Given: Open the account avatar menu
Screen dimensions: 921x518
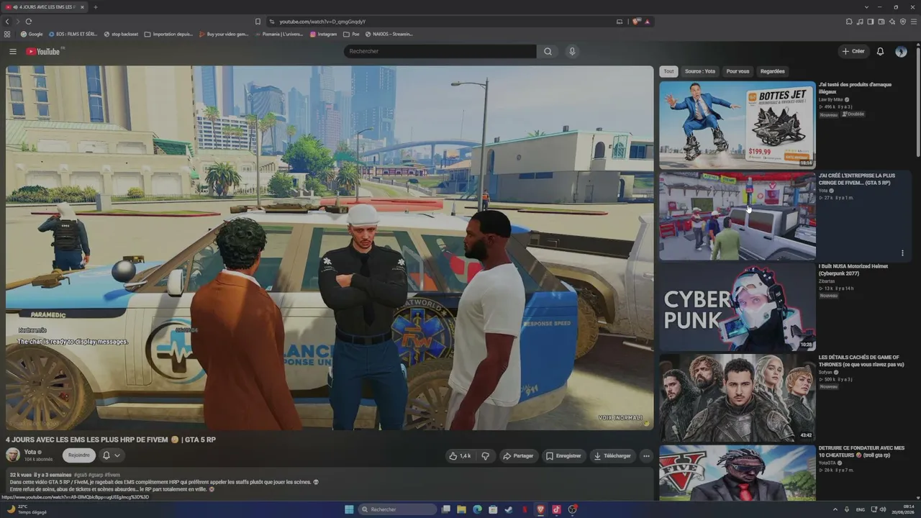Looking at the screenshot, I should (x=901, y=51).
